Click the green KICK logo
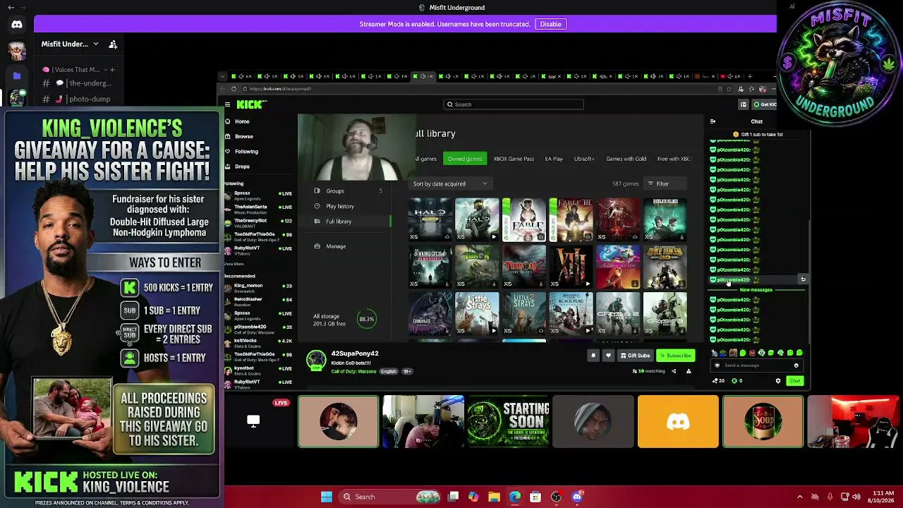Image resolution: width=903 pixels, height=508 pixels. 251,104
